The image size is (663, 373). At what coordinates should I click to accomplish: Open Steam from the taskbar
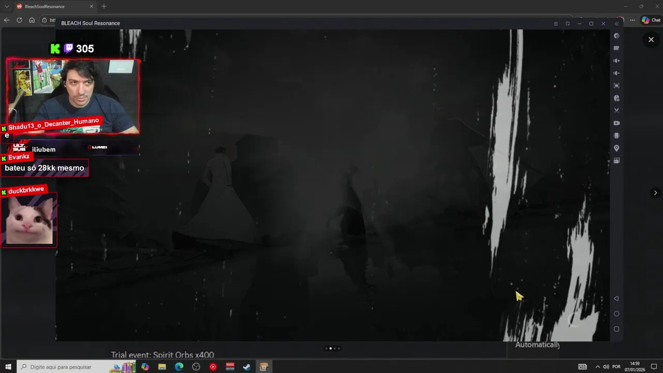coord(247,367)
